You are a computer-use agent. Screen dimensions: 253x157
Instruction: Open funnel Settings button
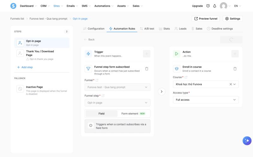point(233,19)
